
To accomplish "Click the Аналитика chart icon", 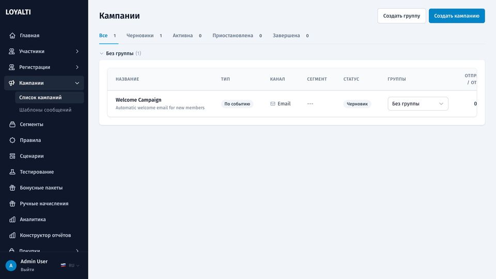I will 12,219.
